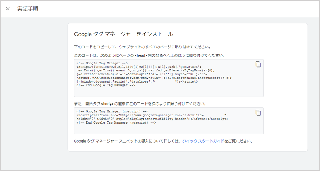Close the 実装手順 panel with the X
The height and width of the screenshot is (171, 320).
point(8,9)
